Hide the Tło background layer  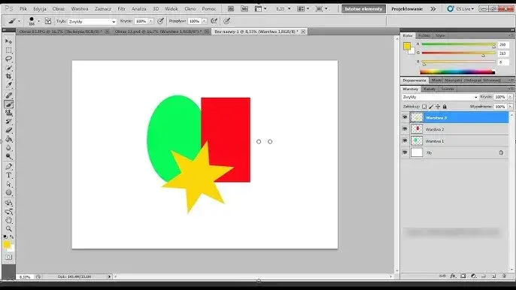pyautogui.click(x=405, y=153)
